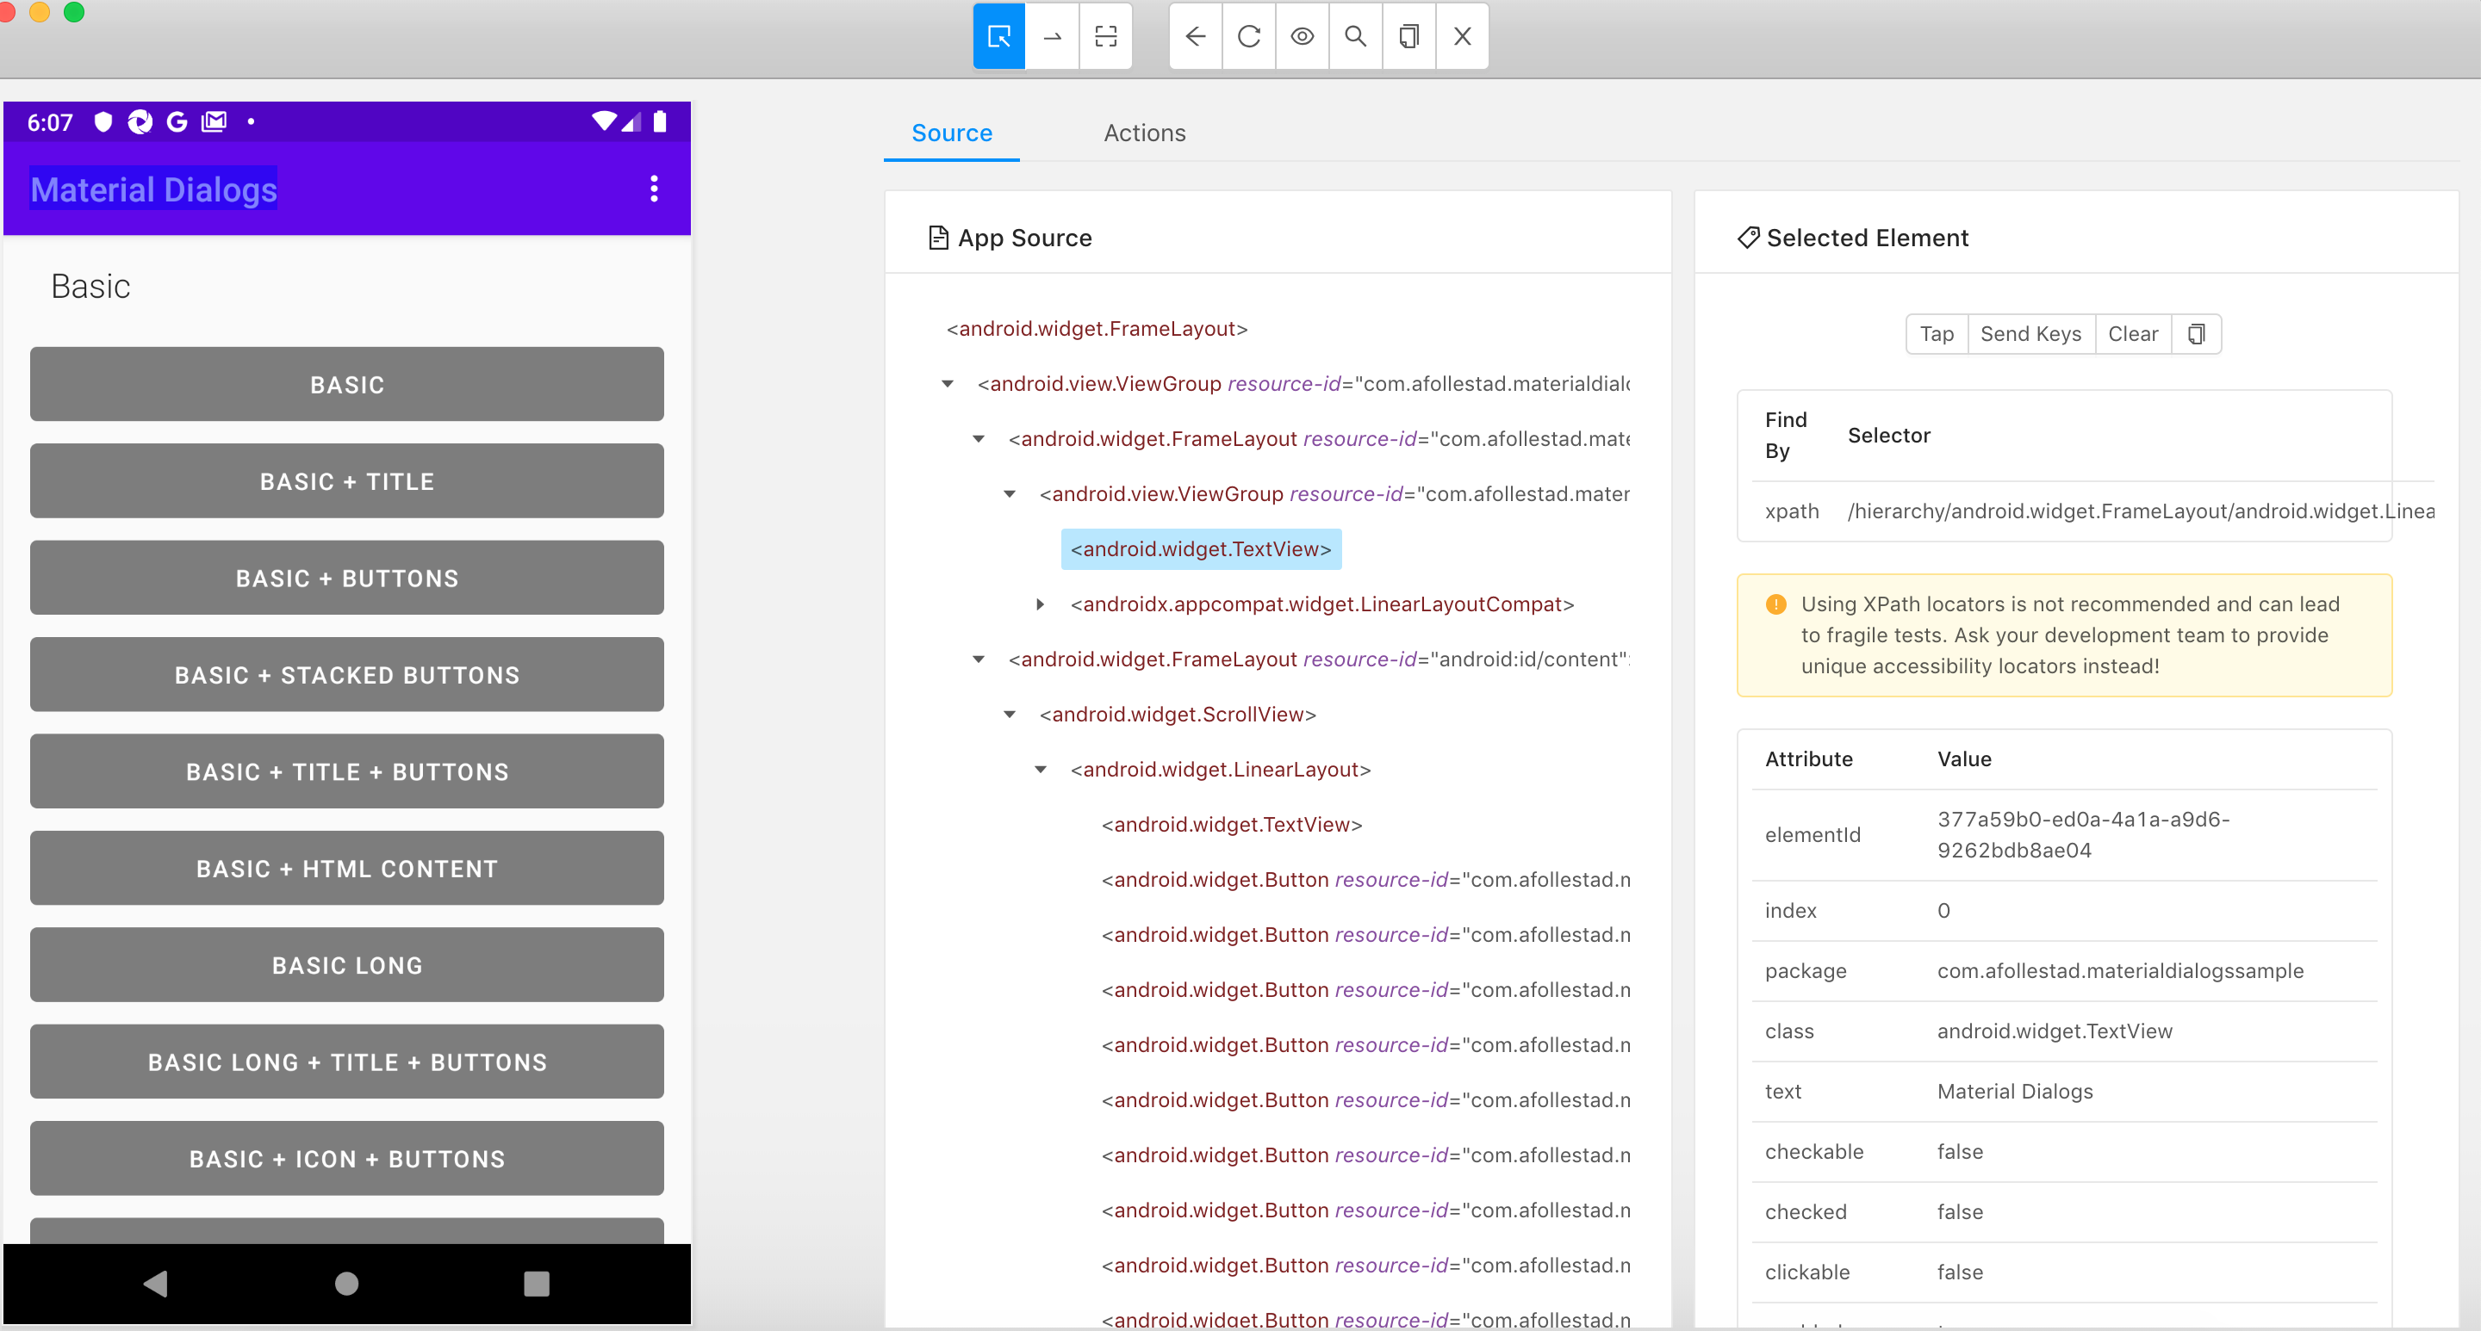Quit session with the X icon
2481x1331 pixels.
[x=1462, y=36]
